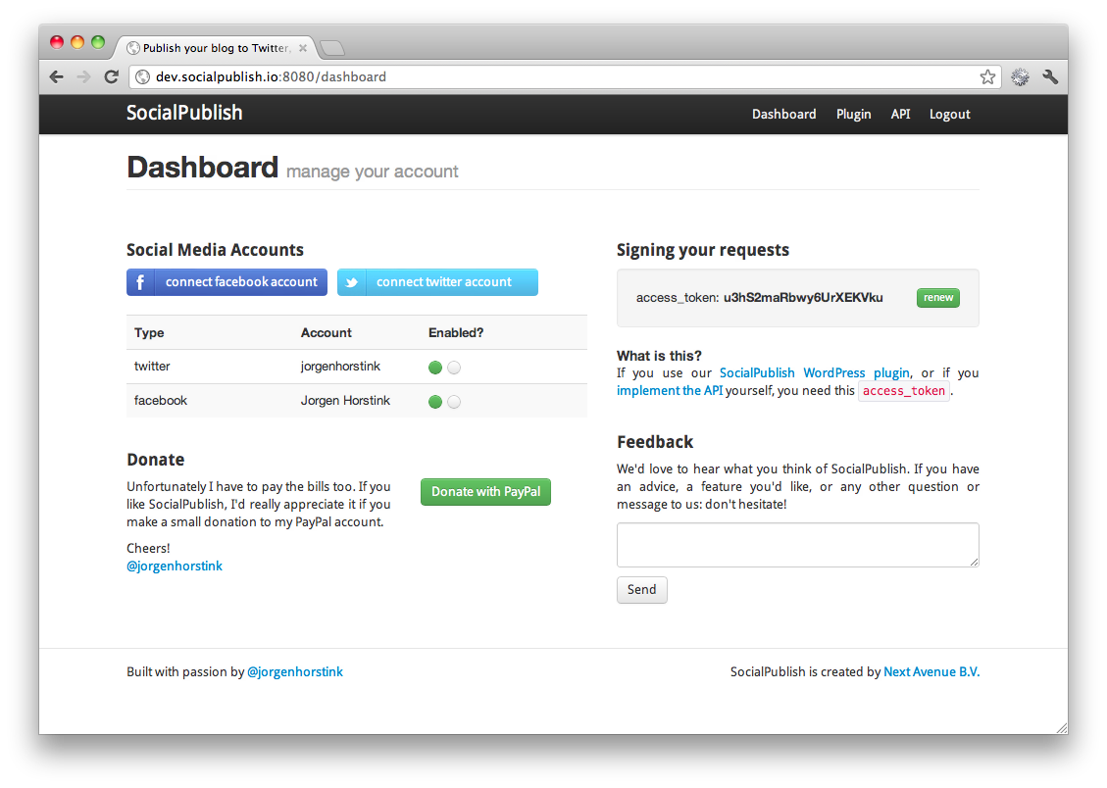Click Donate with PayPal button

485,492
